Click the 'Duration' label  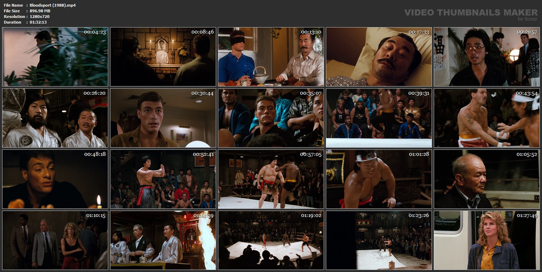[13, 22]
